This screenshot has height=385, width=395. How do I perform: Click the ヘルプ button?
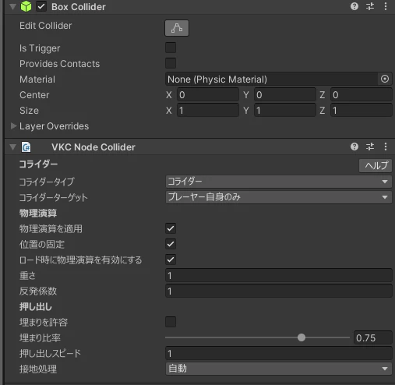click(x=376, y=165)
